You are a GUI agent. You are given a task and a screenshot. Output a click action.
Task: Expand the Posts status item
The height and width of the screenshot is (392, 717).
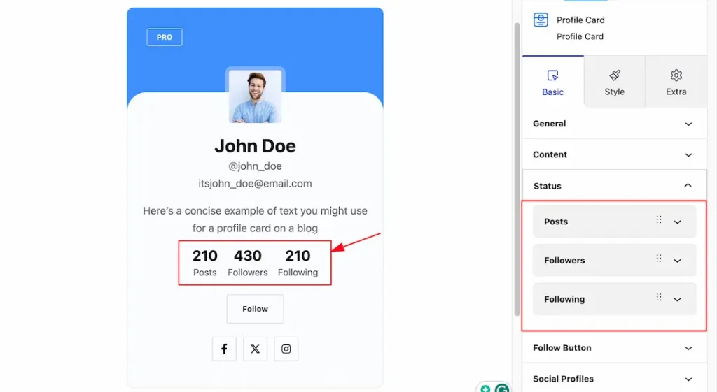tap(677, 222)
